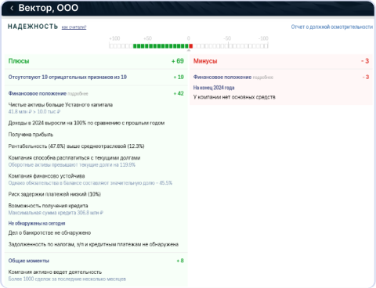Click the reliability scale indicator bar
The height and width of the screenshot is (288, 376).
(x=189, y=46)
